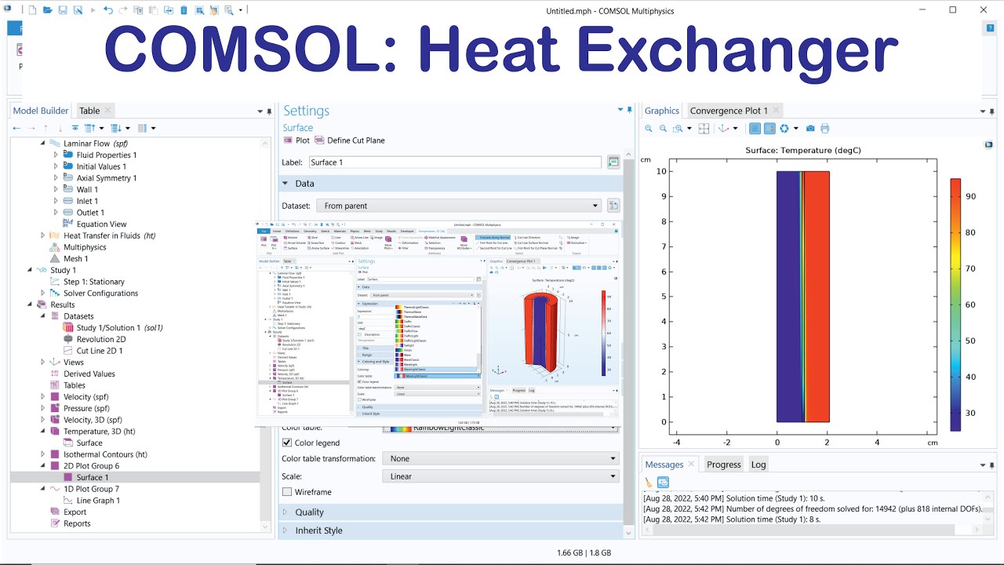Toggle the grid display icon in Graphics toolbar
Viewport: 1004px width, 565px height.
pyautogui.click(x=755, y=129)
